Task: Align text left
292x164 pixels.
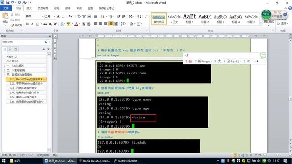Action: click(x=95, y=24)
